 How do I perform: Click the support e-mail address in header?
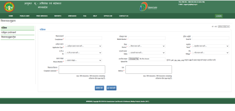191,5
